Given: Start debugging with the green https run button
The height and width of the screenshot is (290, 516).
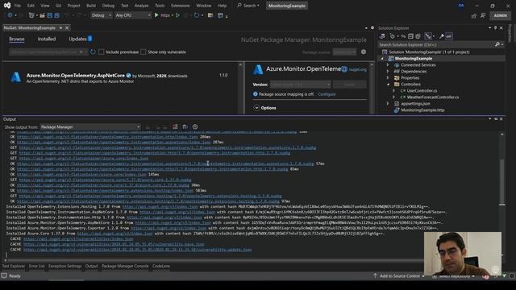Looking at the screenshot, I should (156, 15).
